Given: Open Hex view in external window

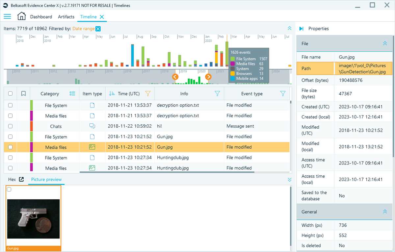Looking at the screenshot, I should coord(21,179).
